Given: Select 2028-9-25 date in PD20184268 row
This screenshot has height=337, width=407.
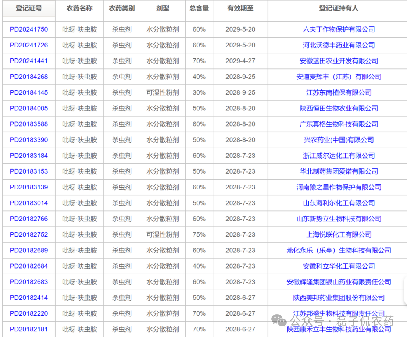Looking at the screenshot, I should point(240,77).
